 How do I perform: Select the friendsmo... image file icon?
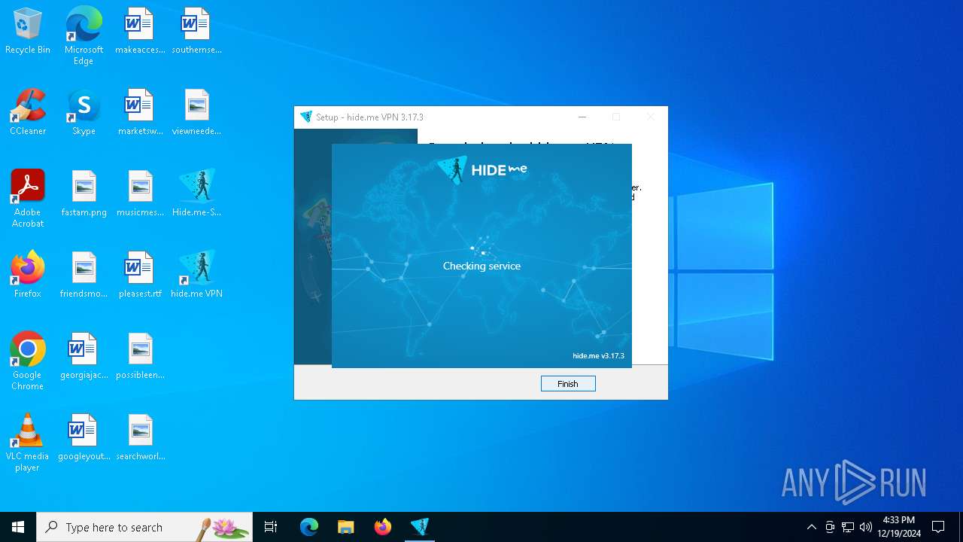tap(84, 276)
